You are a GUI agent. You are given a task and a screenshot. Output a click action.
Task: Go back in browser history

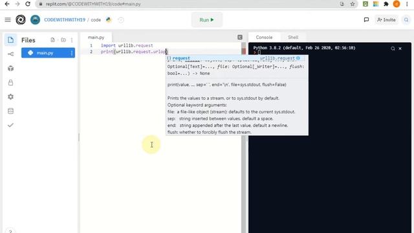[7, 4]
